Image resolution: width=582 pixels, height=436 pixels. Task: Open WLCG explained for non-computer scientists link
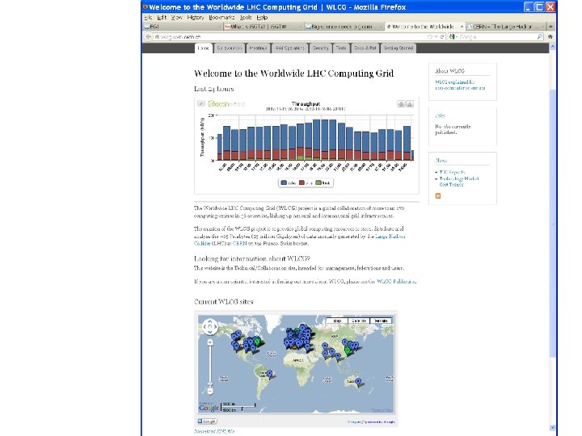tap(460, 85)
